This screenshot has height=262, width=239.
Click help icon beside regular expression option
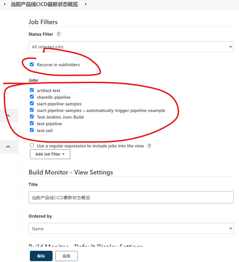point(149,146)
